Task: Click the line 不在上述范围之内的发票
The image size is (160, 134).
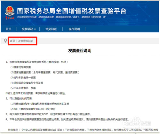Action: coord(36,93)
